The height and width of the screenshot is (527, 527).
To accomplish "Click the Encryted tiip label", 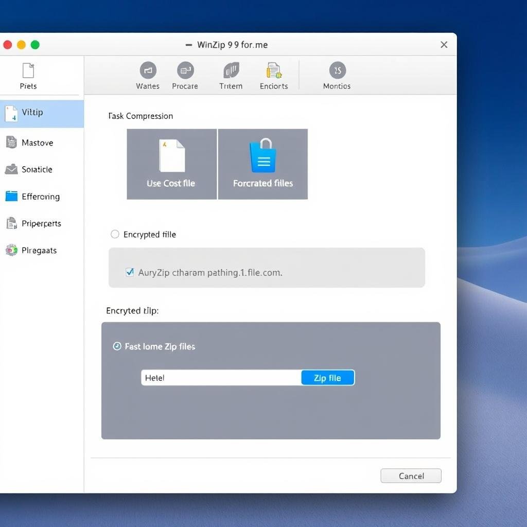I will (132, 310).
